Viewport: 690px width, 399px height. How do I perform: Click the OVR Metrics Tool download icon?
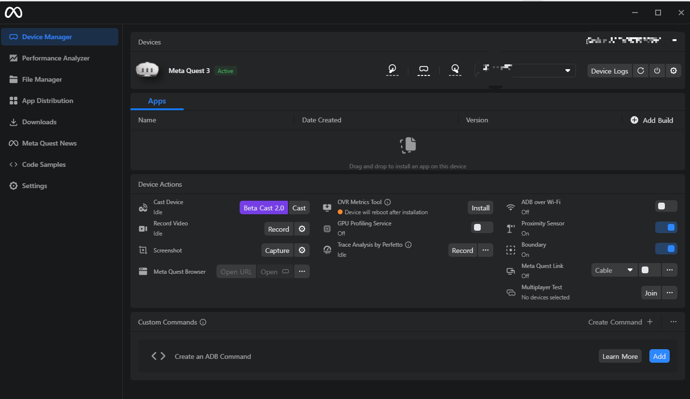[x=327, y=208]
